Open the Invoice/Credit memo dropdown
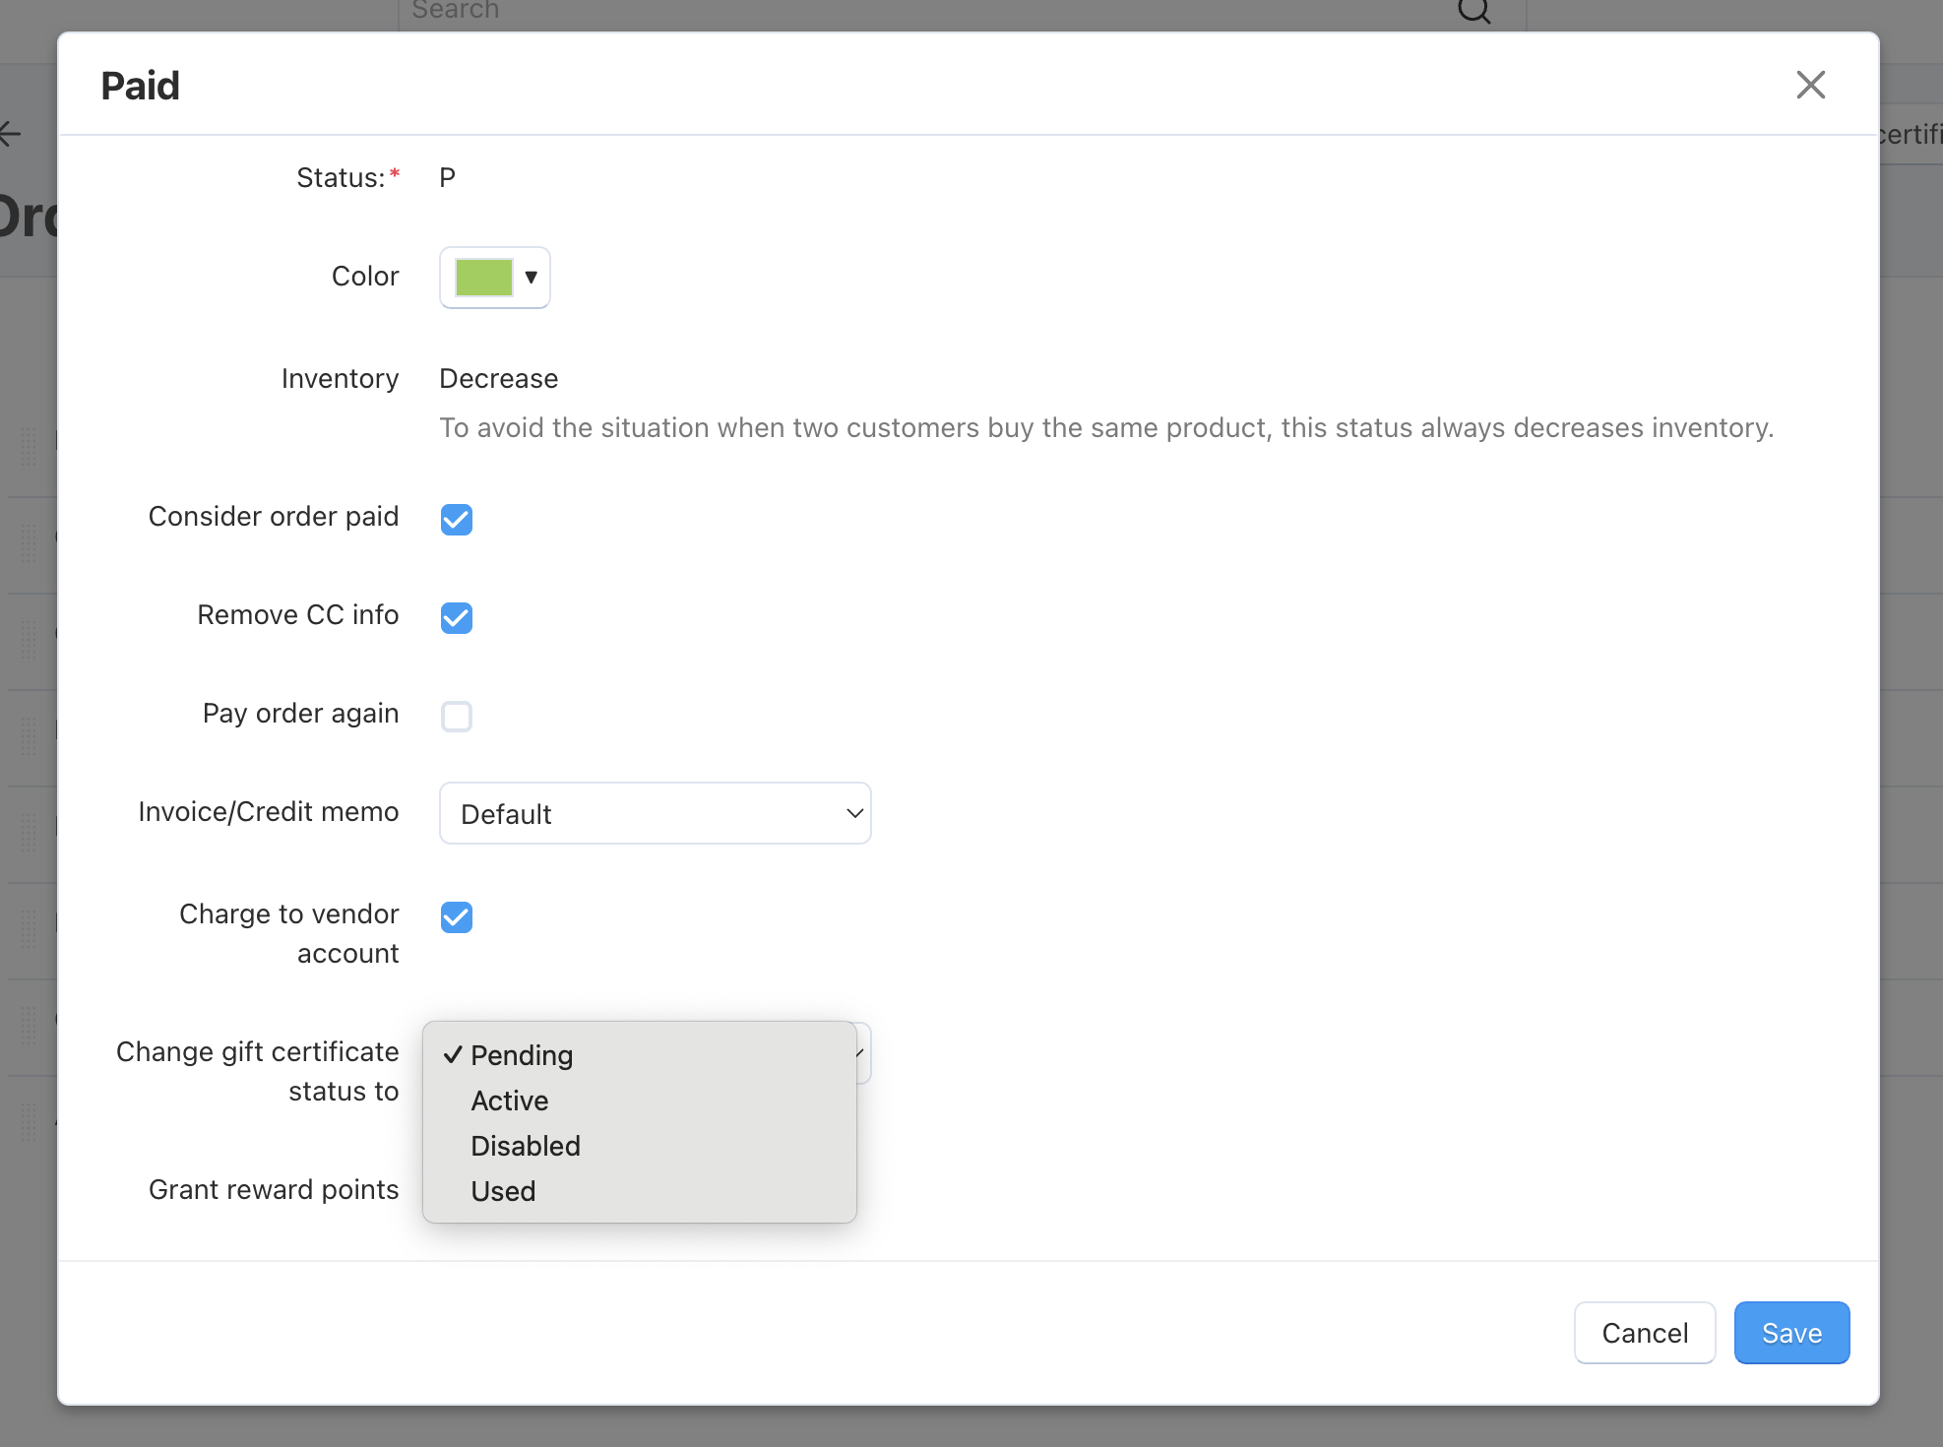This screenshot has height=1447, width=1943. [655, 813]
